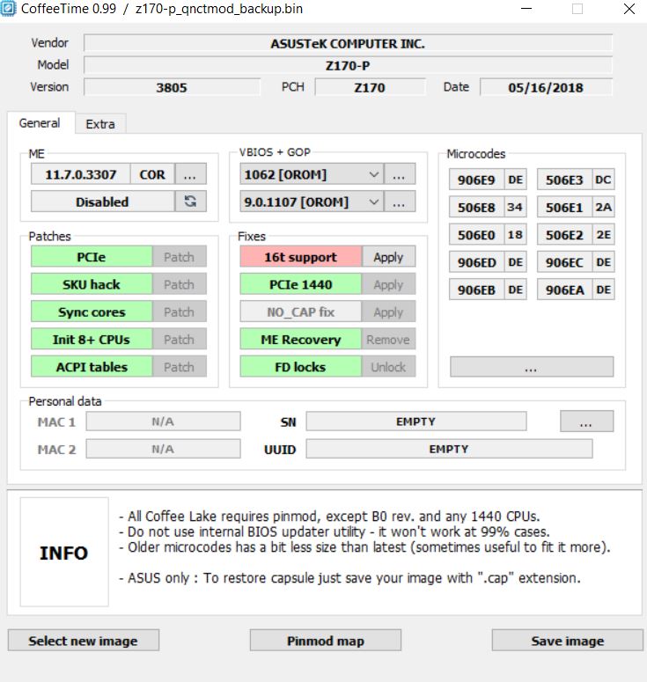
Task: Click the PCIe green patch label
Action: tap(92, 257)
